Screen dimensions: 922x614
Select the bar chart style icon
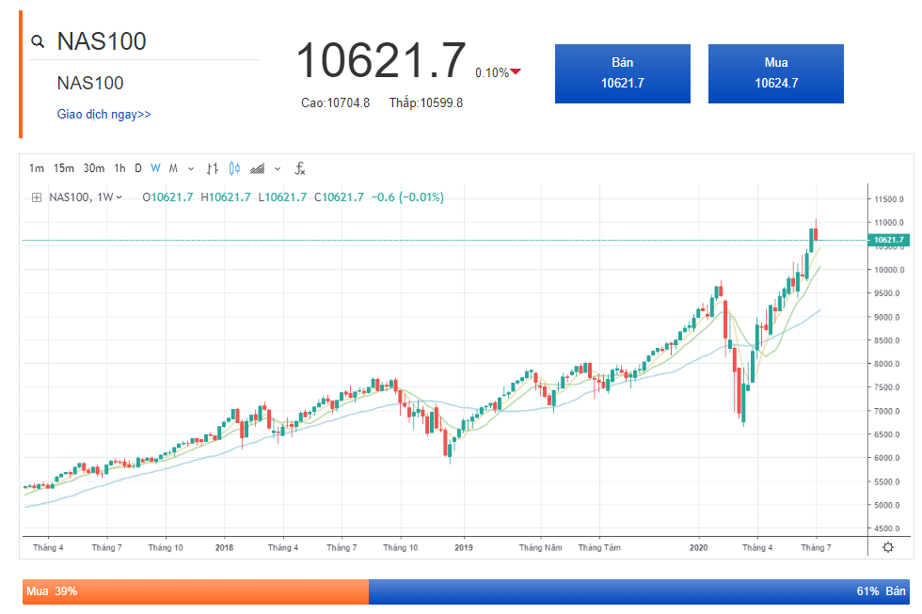pos(212,169)
